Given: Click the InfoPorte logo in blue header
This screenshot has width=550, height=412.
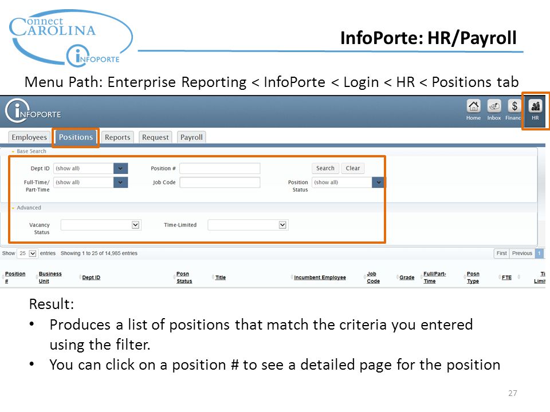Looking at the screenshot, I should tap(33, 111).
